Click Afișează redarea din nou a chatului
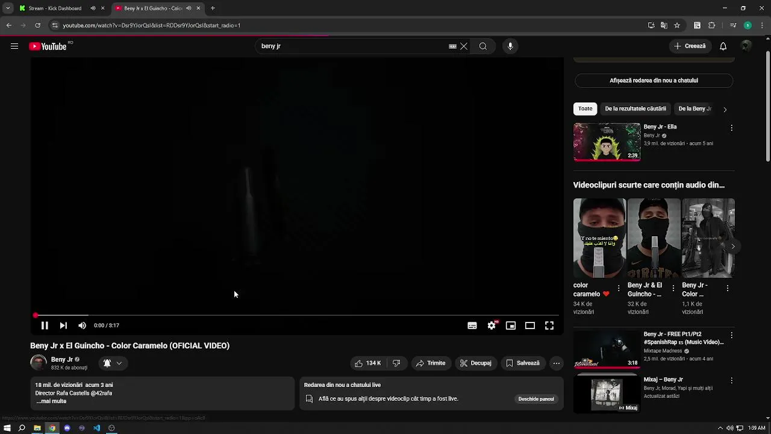This screenshot has height=434, width=771. tap(654, 81)
